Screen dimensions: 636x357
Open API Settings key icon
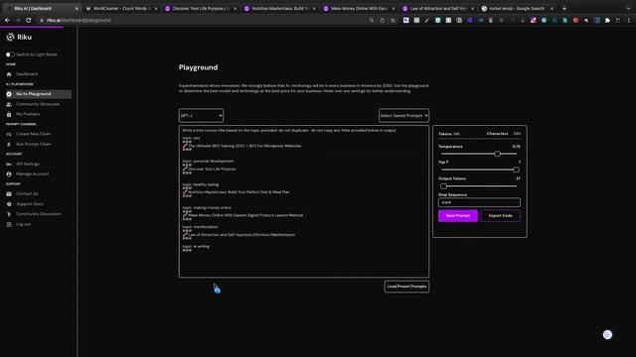[9, 164]
